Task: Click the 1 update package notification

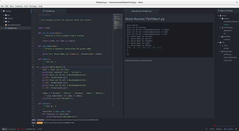Action: point(228,129)
